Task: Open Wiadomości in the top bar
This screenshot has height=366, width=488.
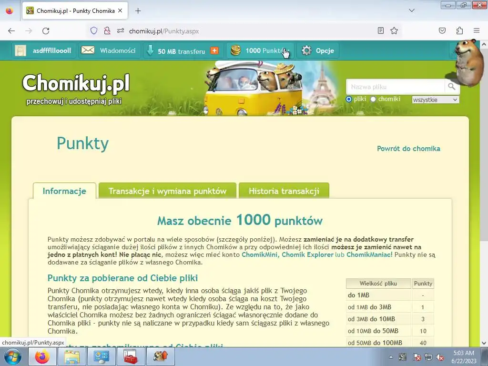Action: 118,51
